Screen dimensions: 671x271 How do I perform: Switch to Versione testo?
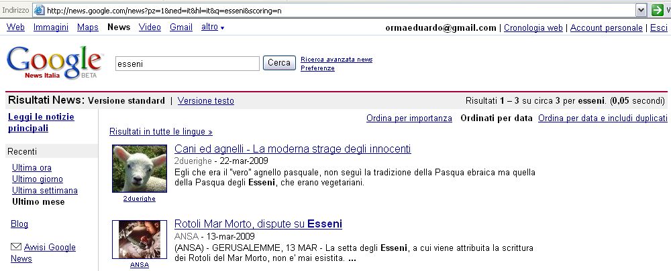coord(206,101)
